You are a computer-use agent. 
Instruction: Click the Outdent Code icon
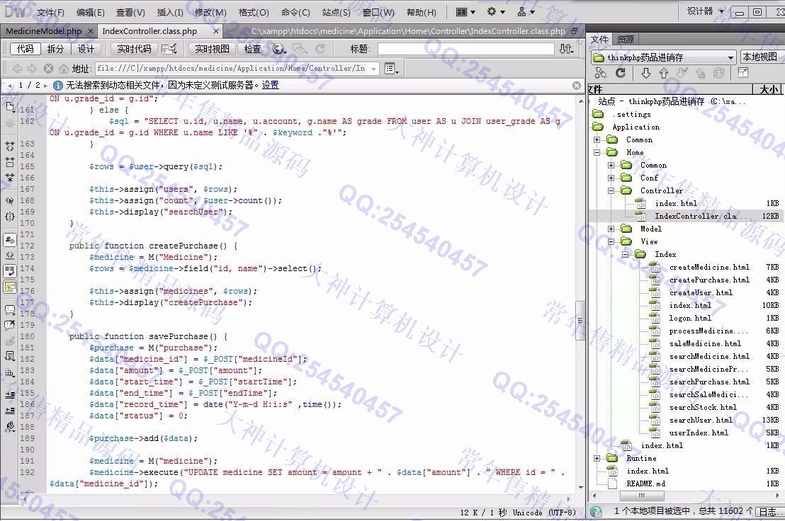pyautogui.click(x=9, y=411)
